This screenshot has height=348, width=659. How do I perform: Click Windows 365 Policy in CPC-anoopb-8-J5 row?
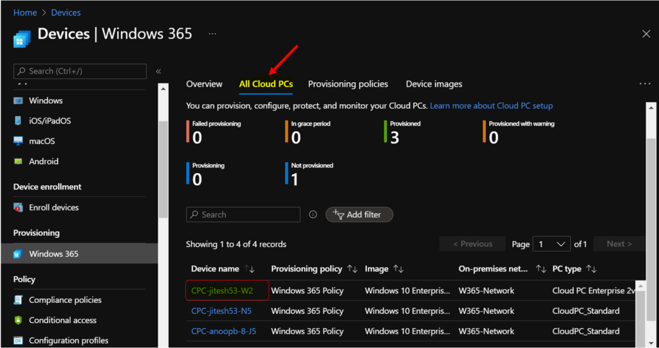click(307, 331)
